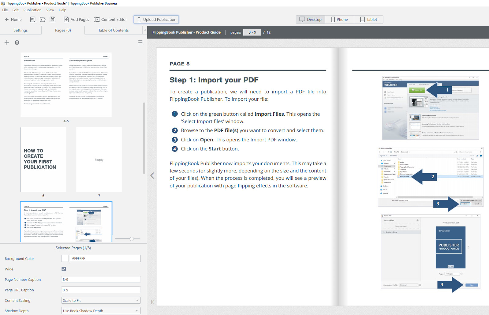Viewport: 489px width, 315px height.
Task: Click the Background Color label
Action: pos(19,259)
